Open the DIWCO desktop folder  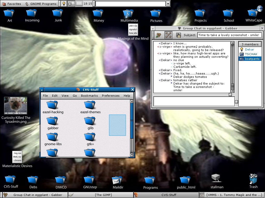(x=61, y=182)
